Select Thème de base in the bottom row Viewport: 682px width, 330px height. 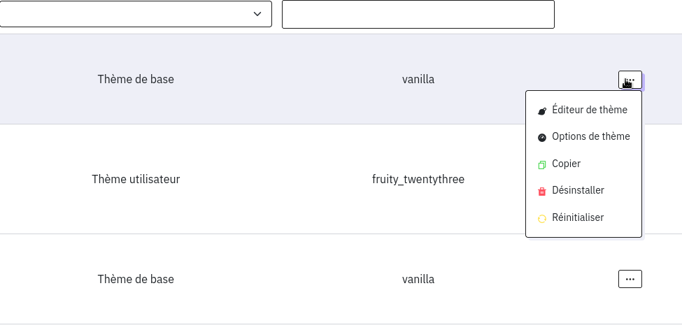tap(136, 279)
